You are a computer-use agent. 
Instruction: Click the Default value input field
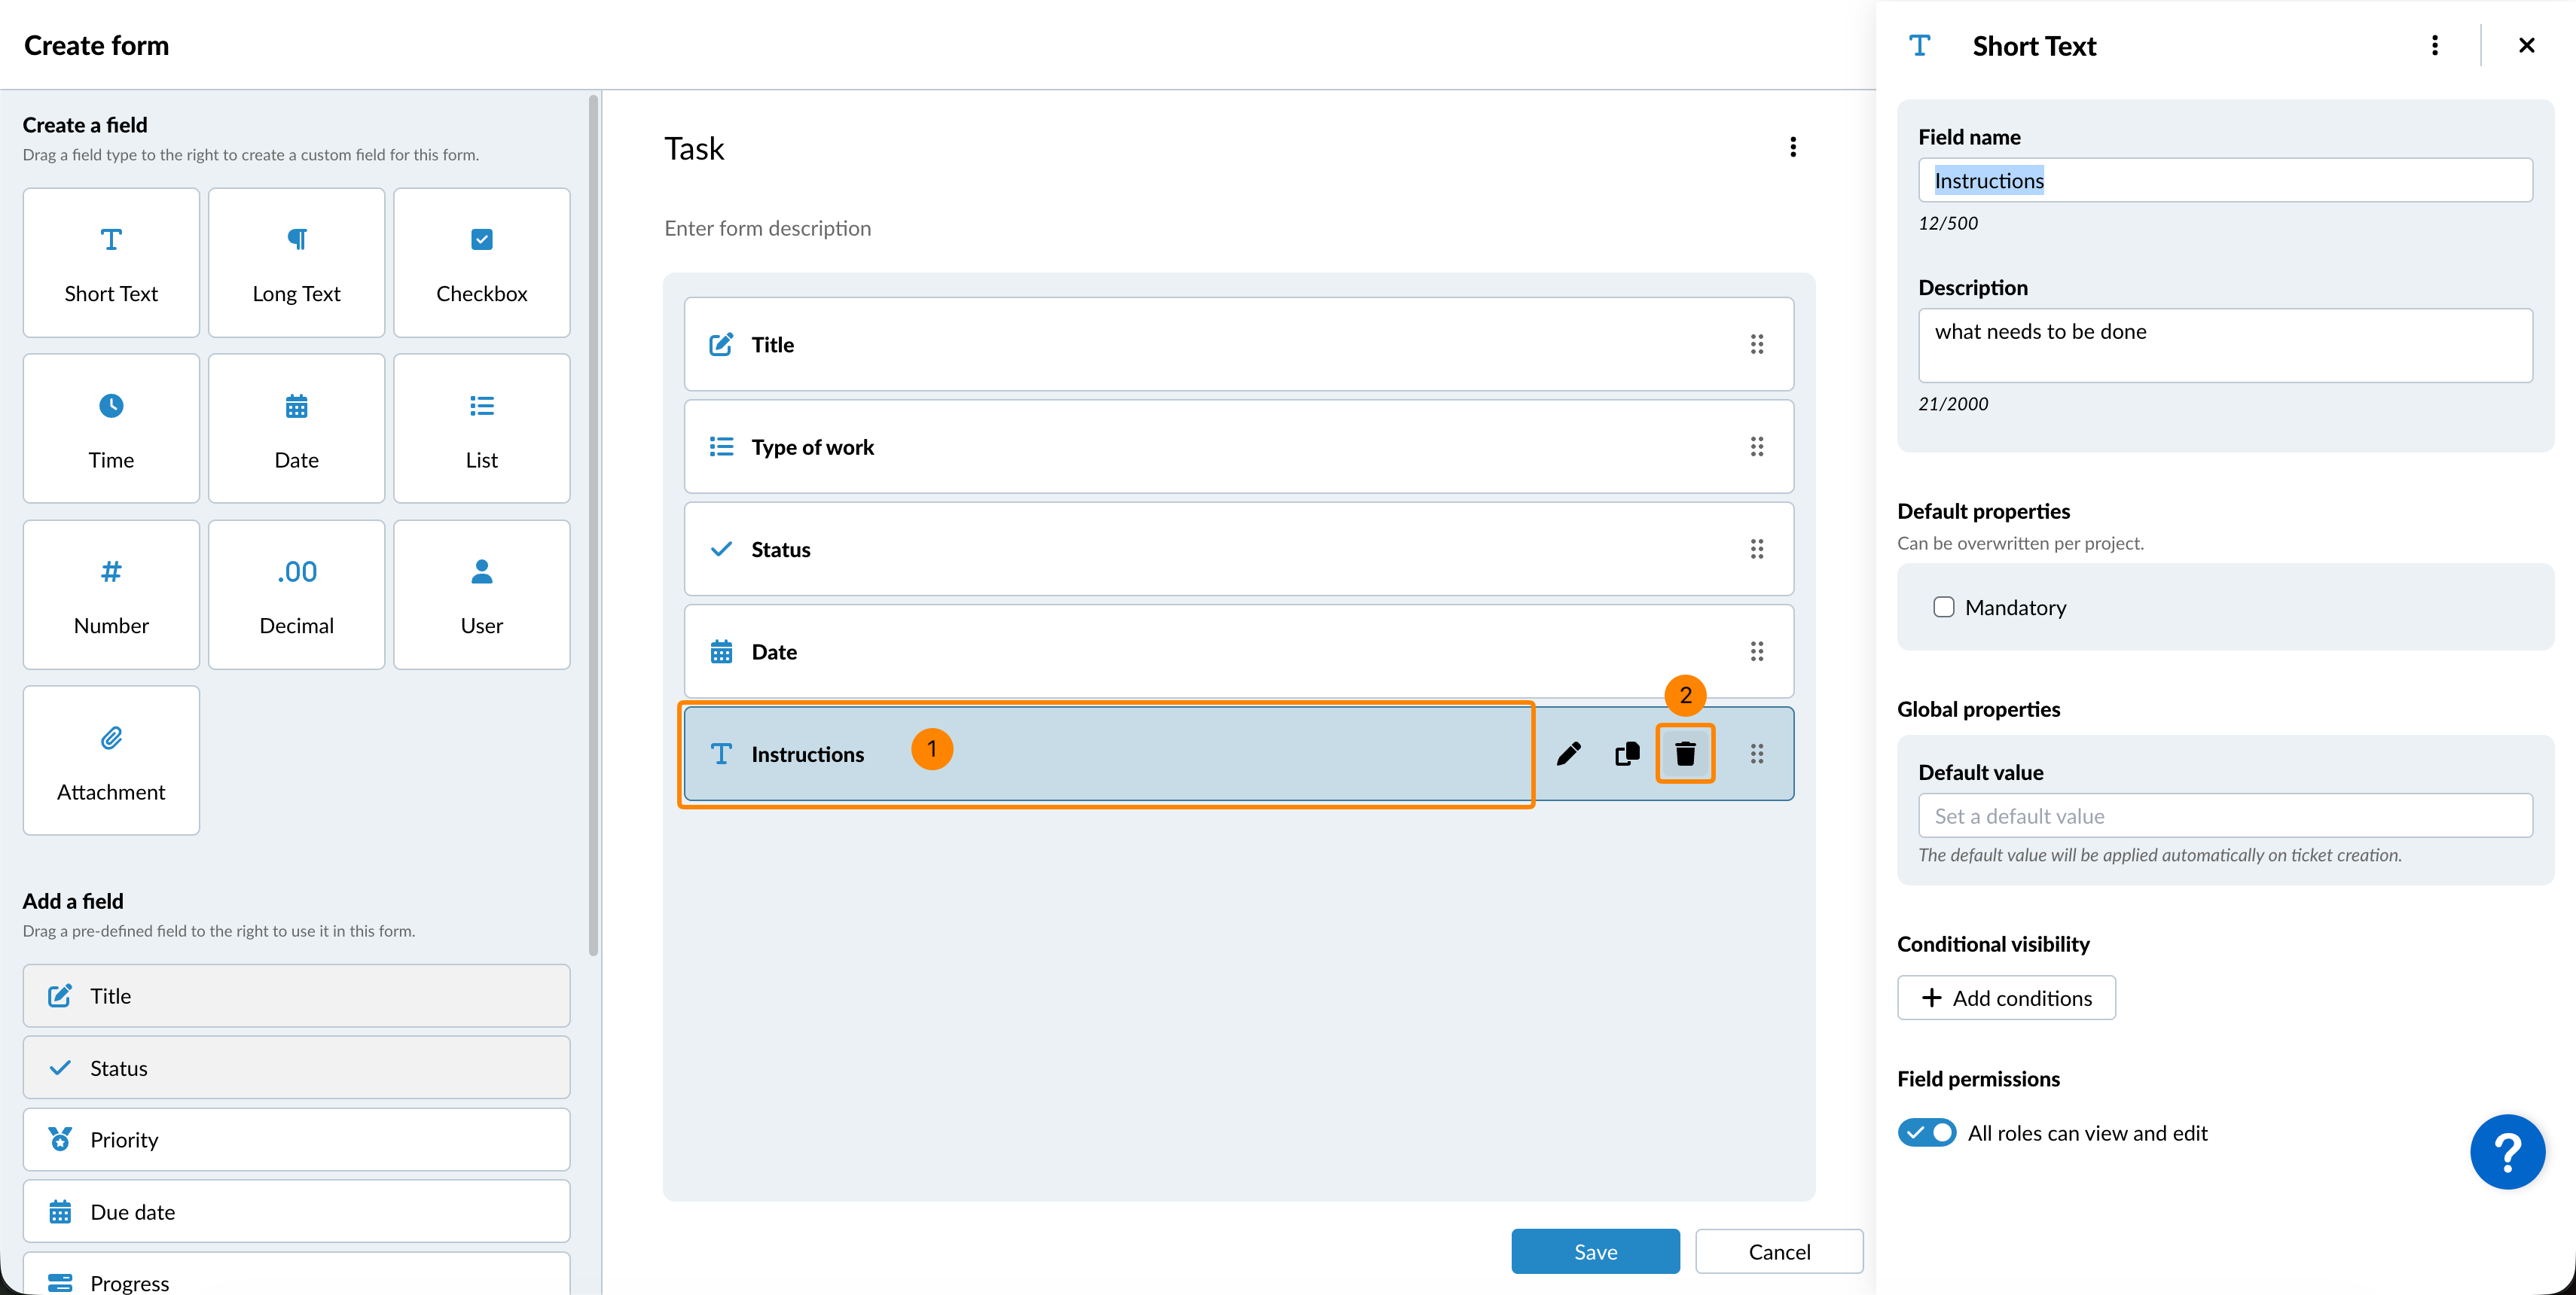click(2224, 815)
